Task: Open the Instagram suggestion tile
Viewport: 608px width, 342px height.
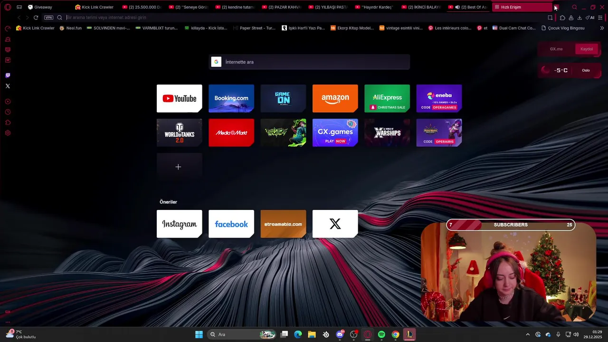Action: point(180,224)
